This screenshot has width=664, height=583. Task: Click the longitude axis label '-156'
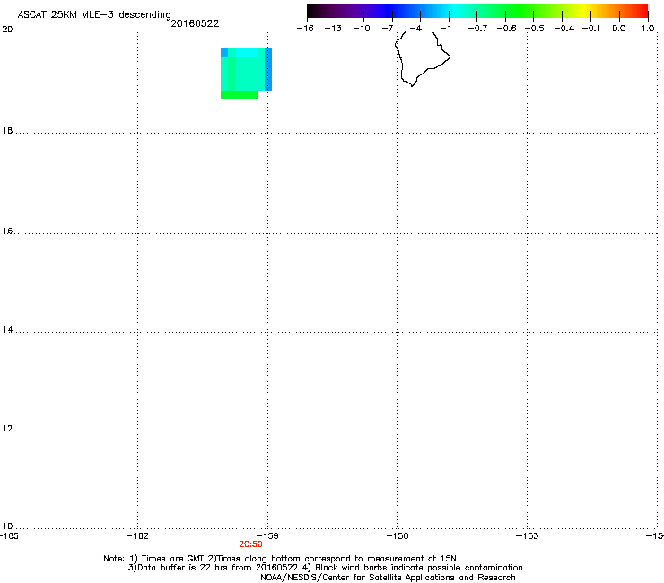click(398, 536)
